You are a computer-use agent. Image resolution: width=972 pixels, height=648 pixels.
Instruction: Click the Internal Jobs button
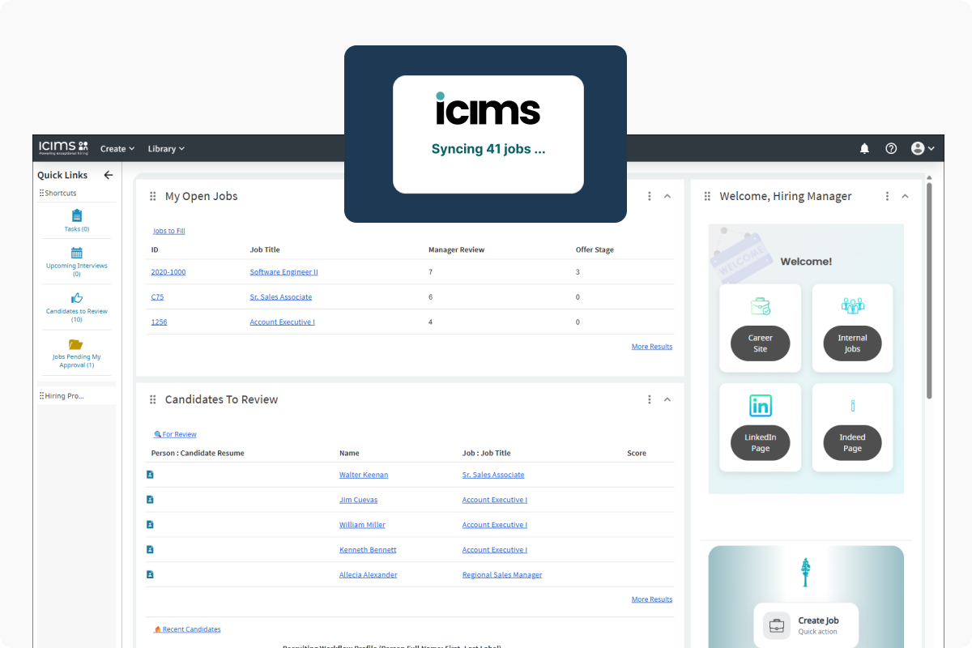[x=852, y=343]
